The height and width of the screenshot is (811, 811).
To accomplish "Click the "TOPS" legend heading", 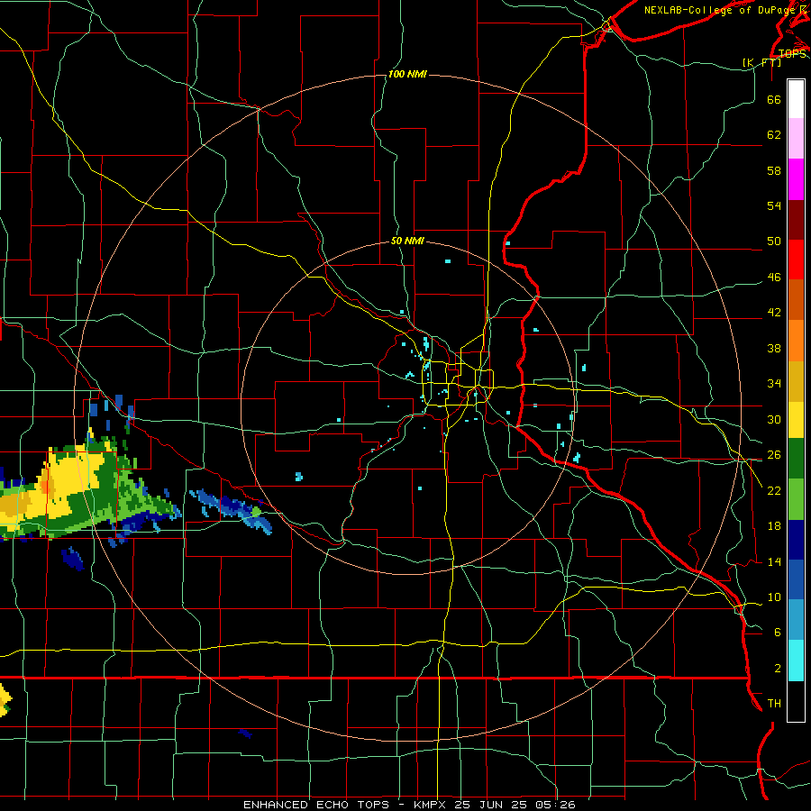I will [x=792, y=53].
